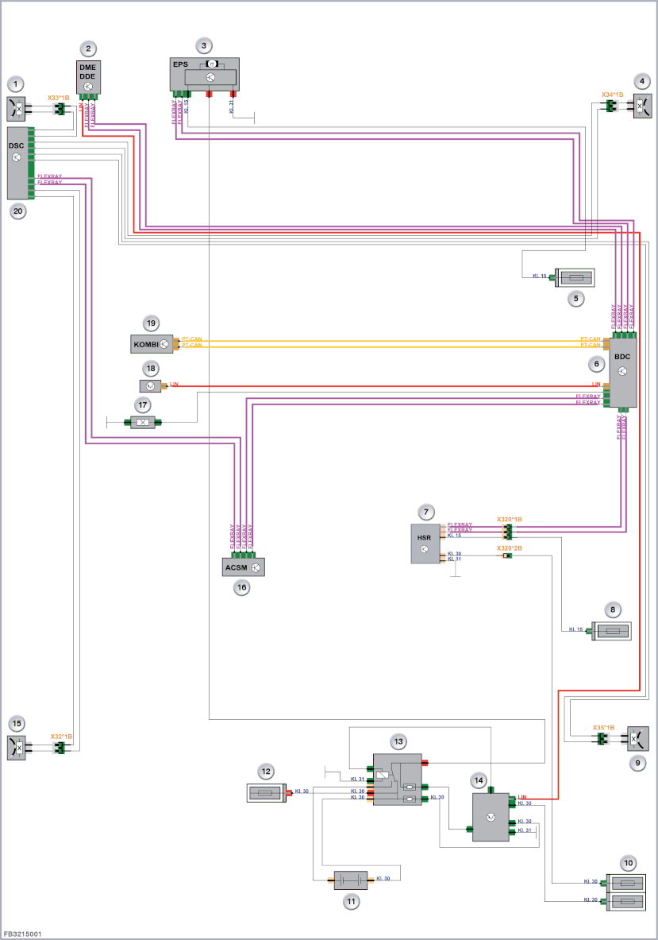The image size is (658, 940).
Task: Click the KOMBI instrument cluster block
Action: tap(152, 344)
